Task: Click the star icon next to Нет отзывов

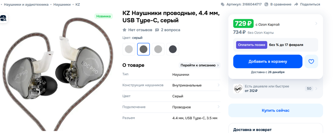Action: pyautogui.click(x=124, y=30)
